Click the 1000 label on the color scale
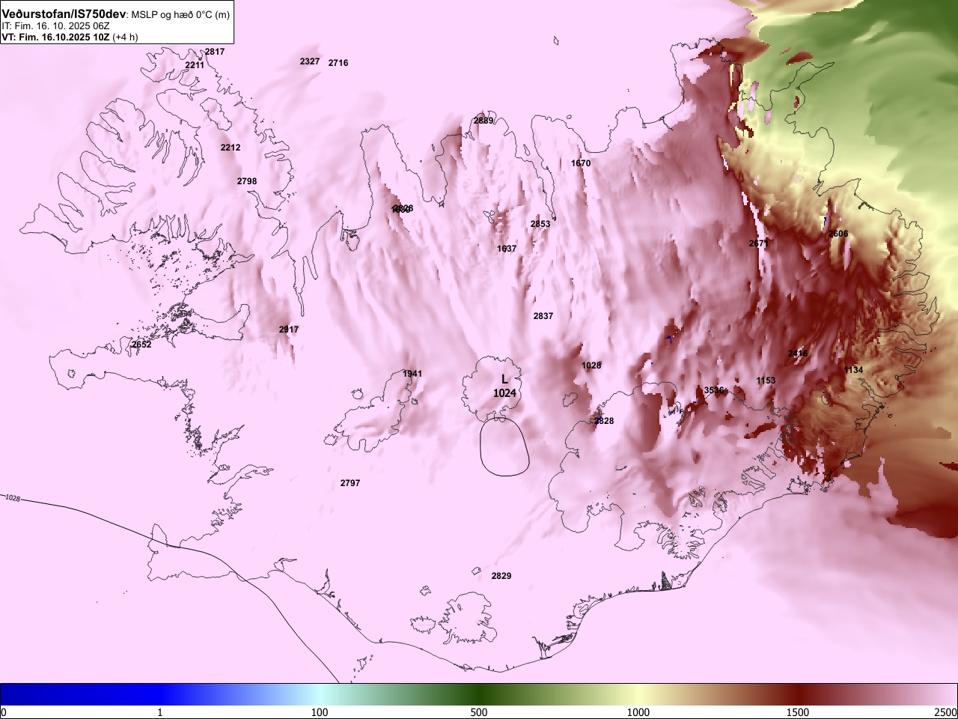This screenshot has width=958, height=719. [x=638, y=712]
